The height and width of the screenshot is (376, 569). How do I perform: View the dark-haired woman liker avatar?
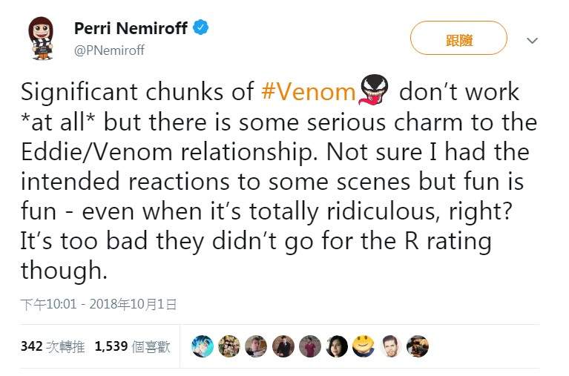[x=336, y=346]
